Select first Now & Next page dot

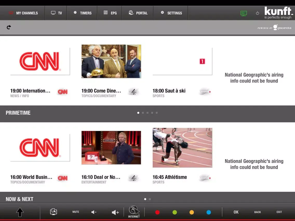[x=145, y=199]
